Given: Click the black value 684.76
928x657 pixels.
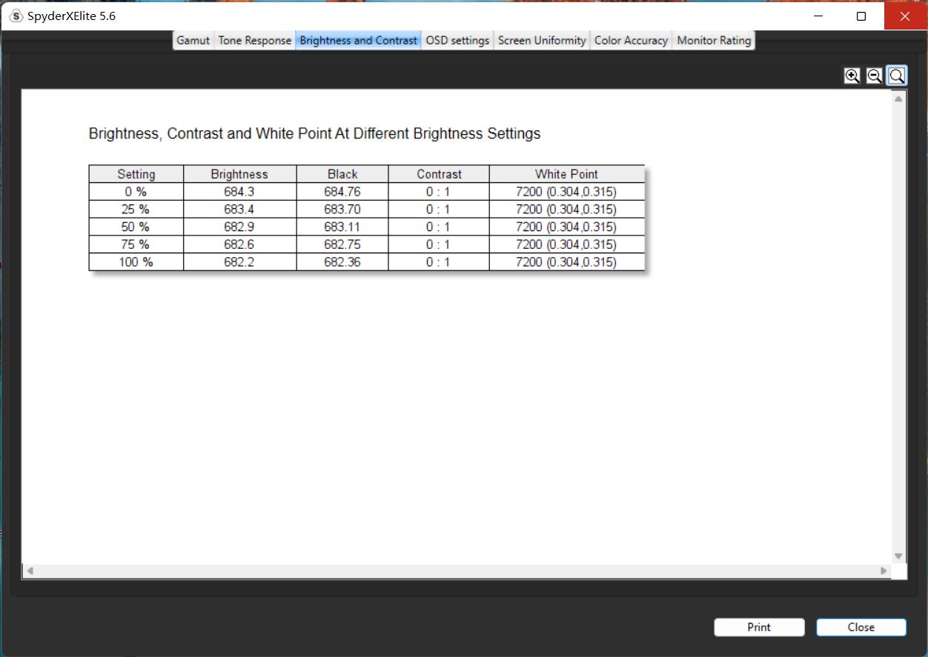Looking at the screenshot, I should pos(342,192).
